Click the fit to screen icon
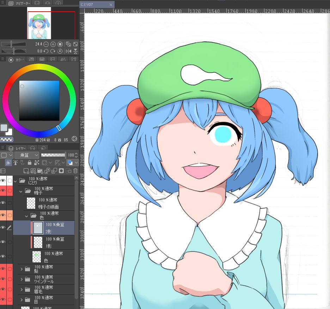Image resolution: width=330 pixels, height=309 pixels. pyautogui.click(x=75, y=44)
